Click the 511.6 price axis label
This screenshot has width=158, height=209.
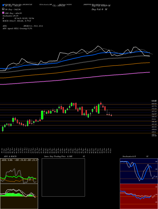tap(154, 119)
